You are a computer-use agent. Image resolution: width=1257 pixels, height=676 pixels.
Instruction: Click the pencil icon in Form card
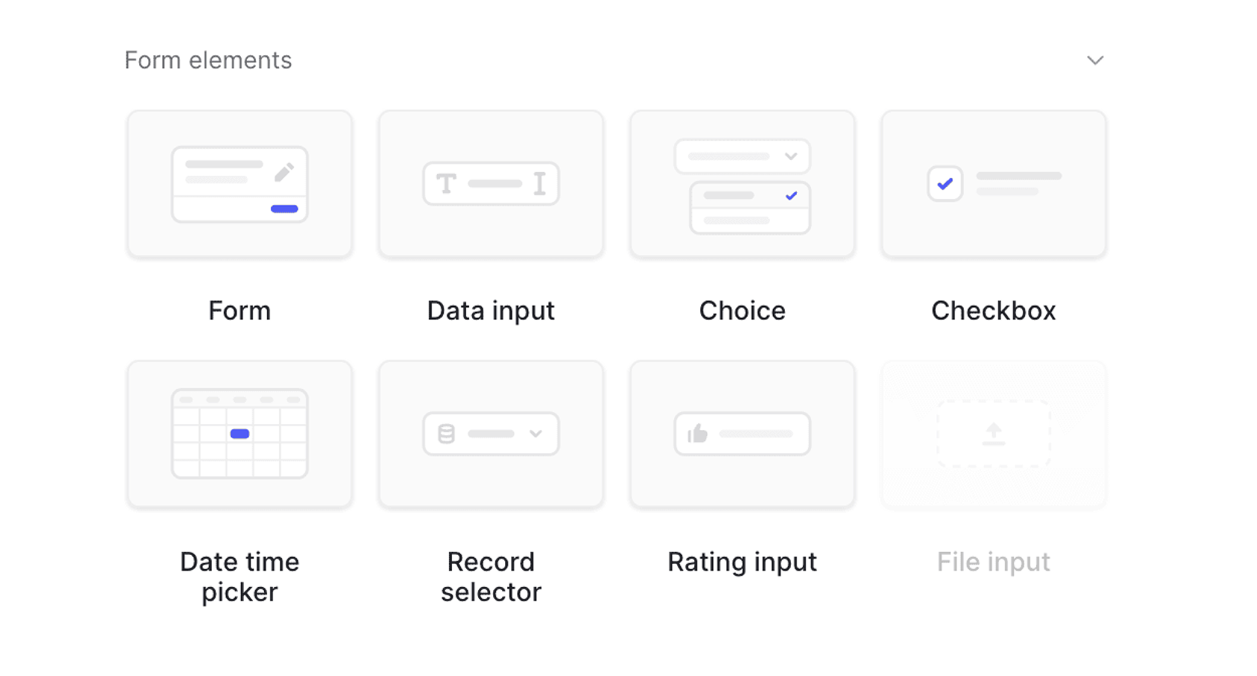click(x=284, y=173)
